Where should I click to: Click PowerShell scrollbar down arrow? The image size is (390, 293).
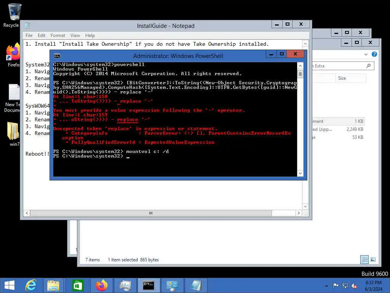pyautogui.click(x=300, y=173)
